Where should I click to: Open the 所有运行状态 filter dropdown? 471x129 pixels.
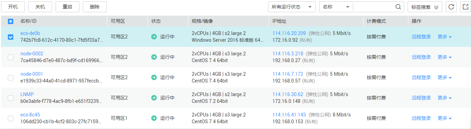point(292,7)
